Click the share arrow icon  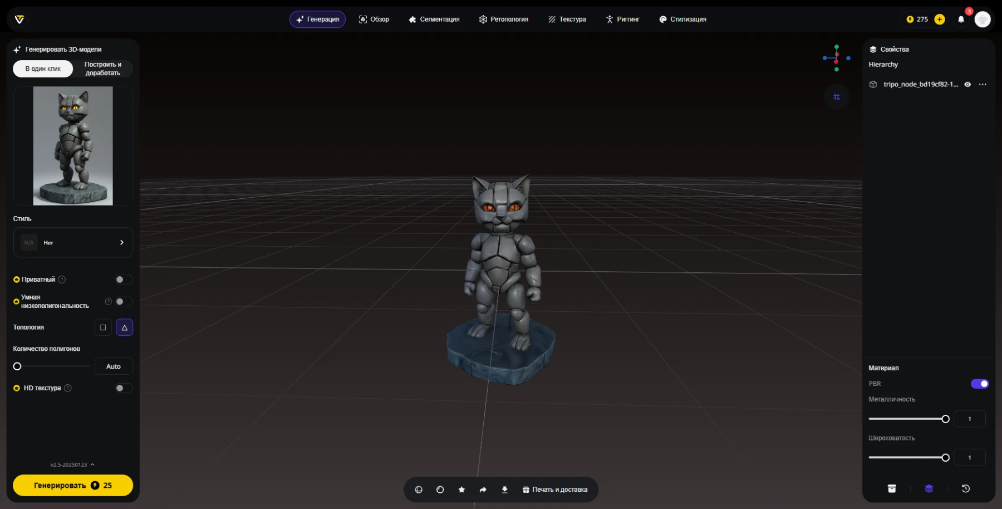click(x=483, y=490)
